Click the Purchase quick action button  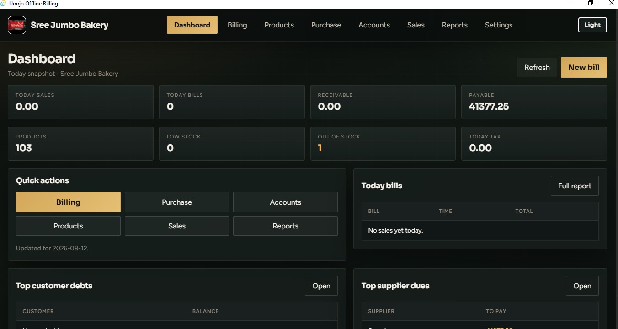click(x=176, y=202)
